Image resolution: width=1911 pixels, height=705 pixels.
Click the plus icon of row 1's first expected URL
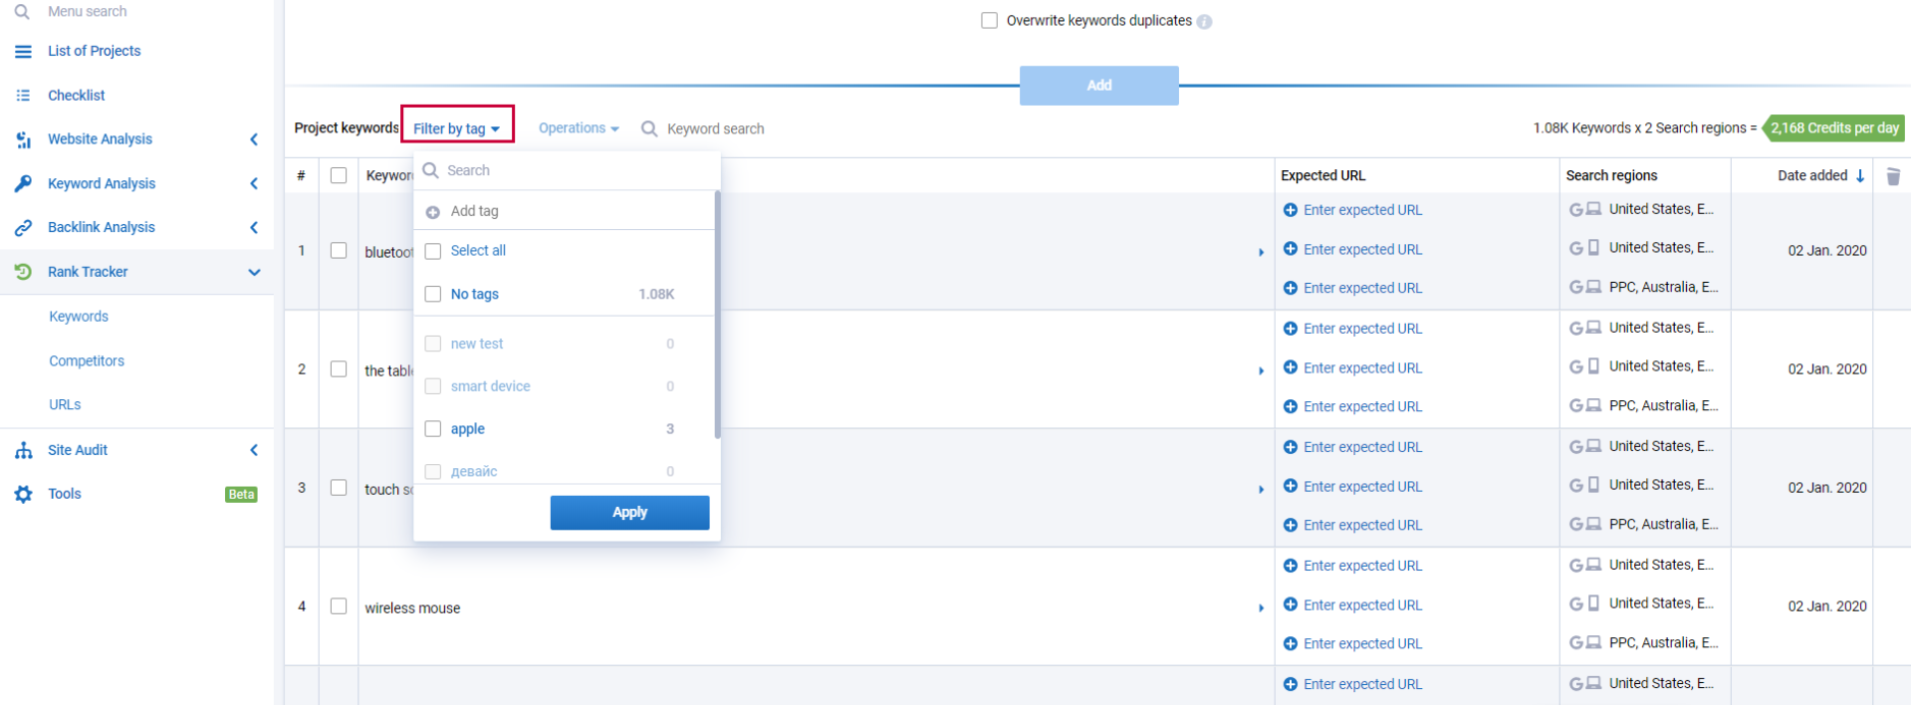click(1291, 210)
